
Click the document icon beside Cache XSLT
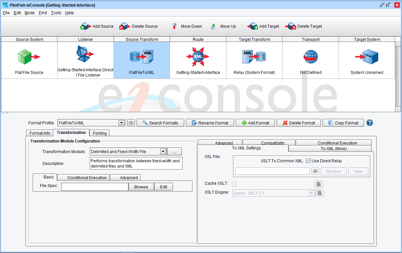click(318, 184)
